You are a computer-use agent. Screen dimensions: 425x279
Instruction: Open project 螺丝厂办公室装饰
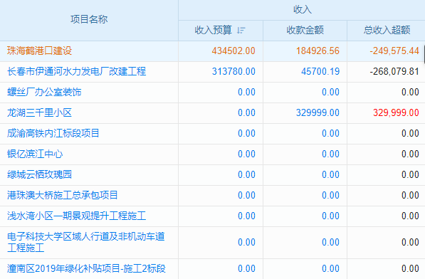pyautogui.click(x=44, y=92)
